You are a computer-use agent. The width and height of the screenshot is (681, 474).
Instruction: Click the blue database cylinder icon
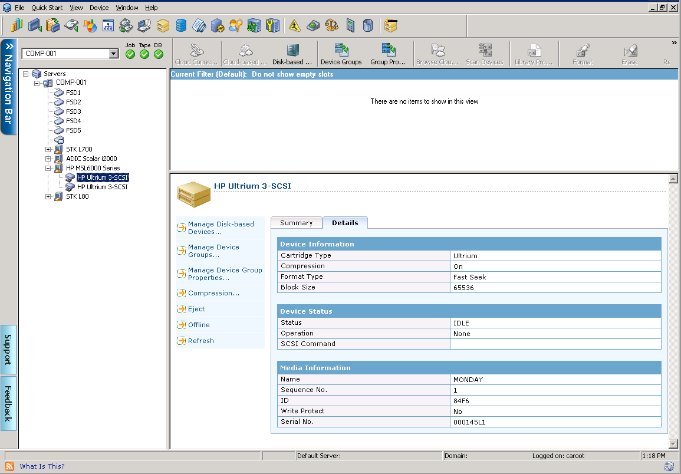click(x=181, y=25)
